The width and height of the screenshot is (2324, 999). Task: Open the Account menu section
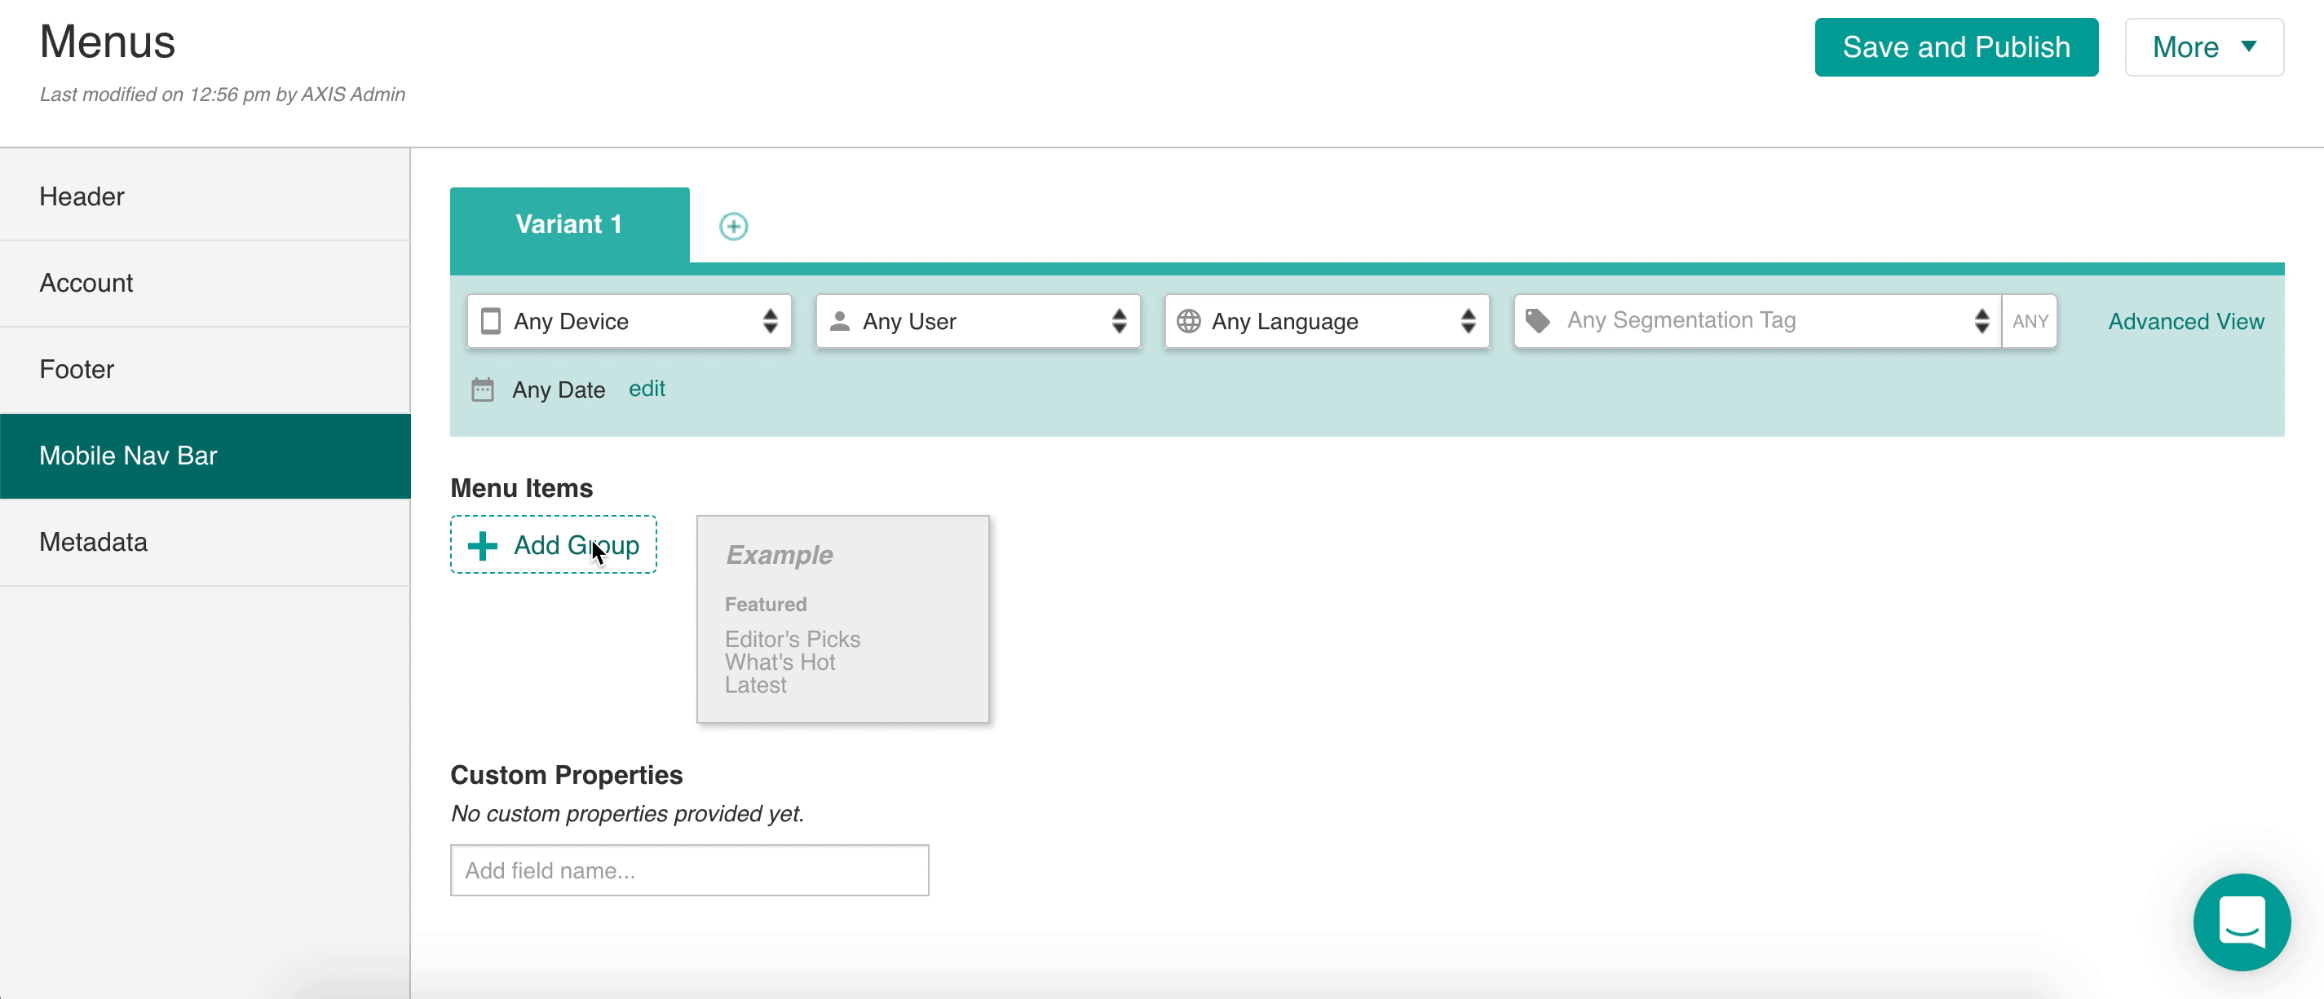tap(205, 283)
